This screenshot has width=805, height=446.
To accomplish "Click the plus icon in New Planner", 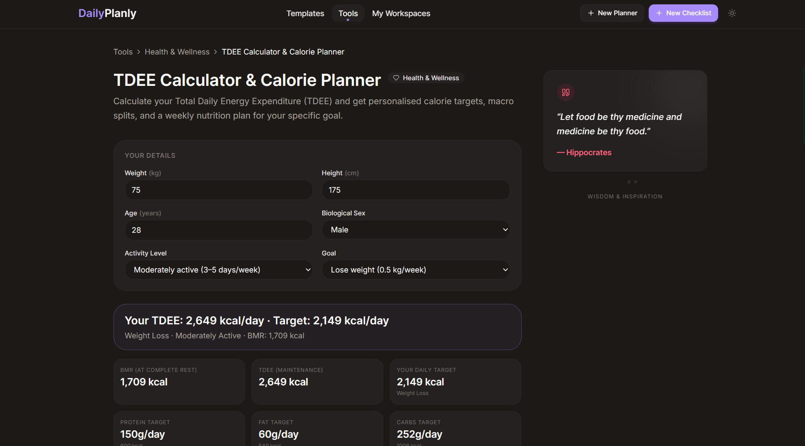I will [x=591, y=13].
